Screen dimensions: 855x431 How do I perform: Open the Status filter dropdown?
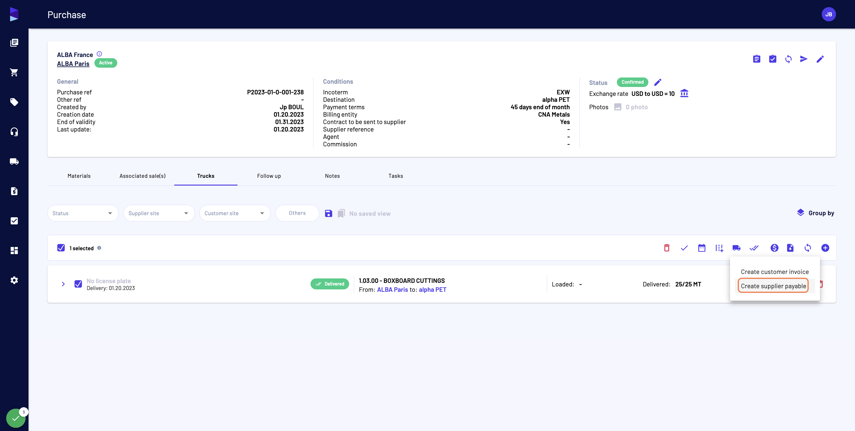pos(83,213)
